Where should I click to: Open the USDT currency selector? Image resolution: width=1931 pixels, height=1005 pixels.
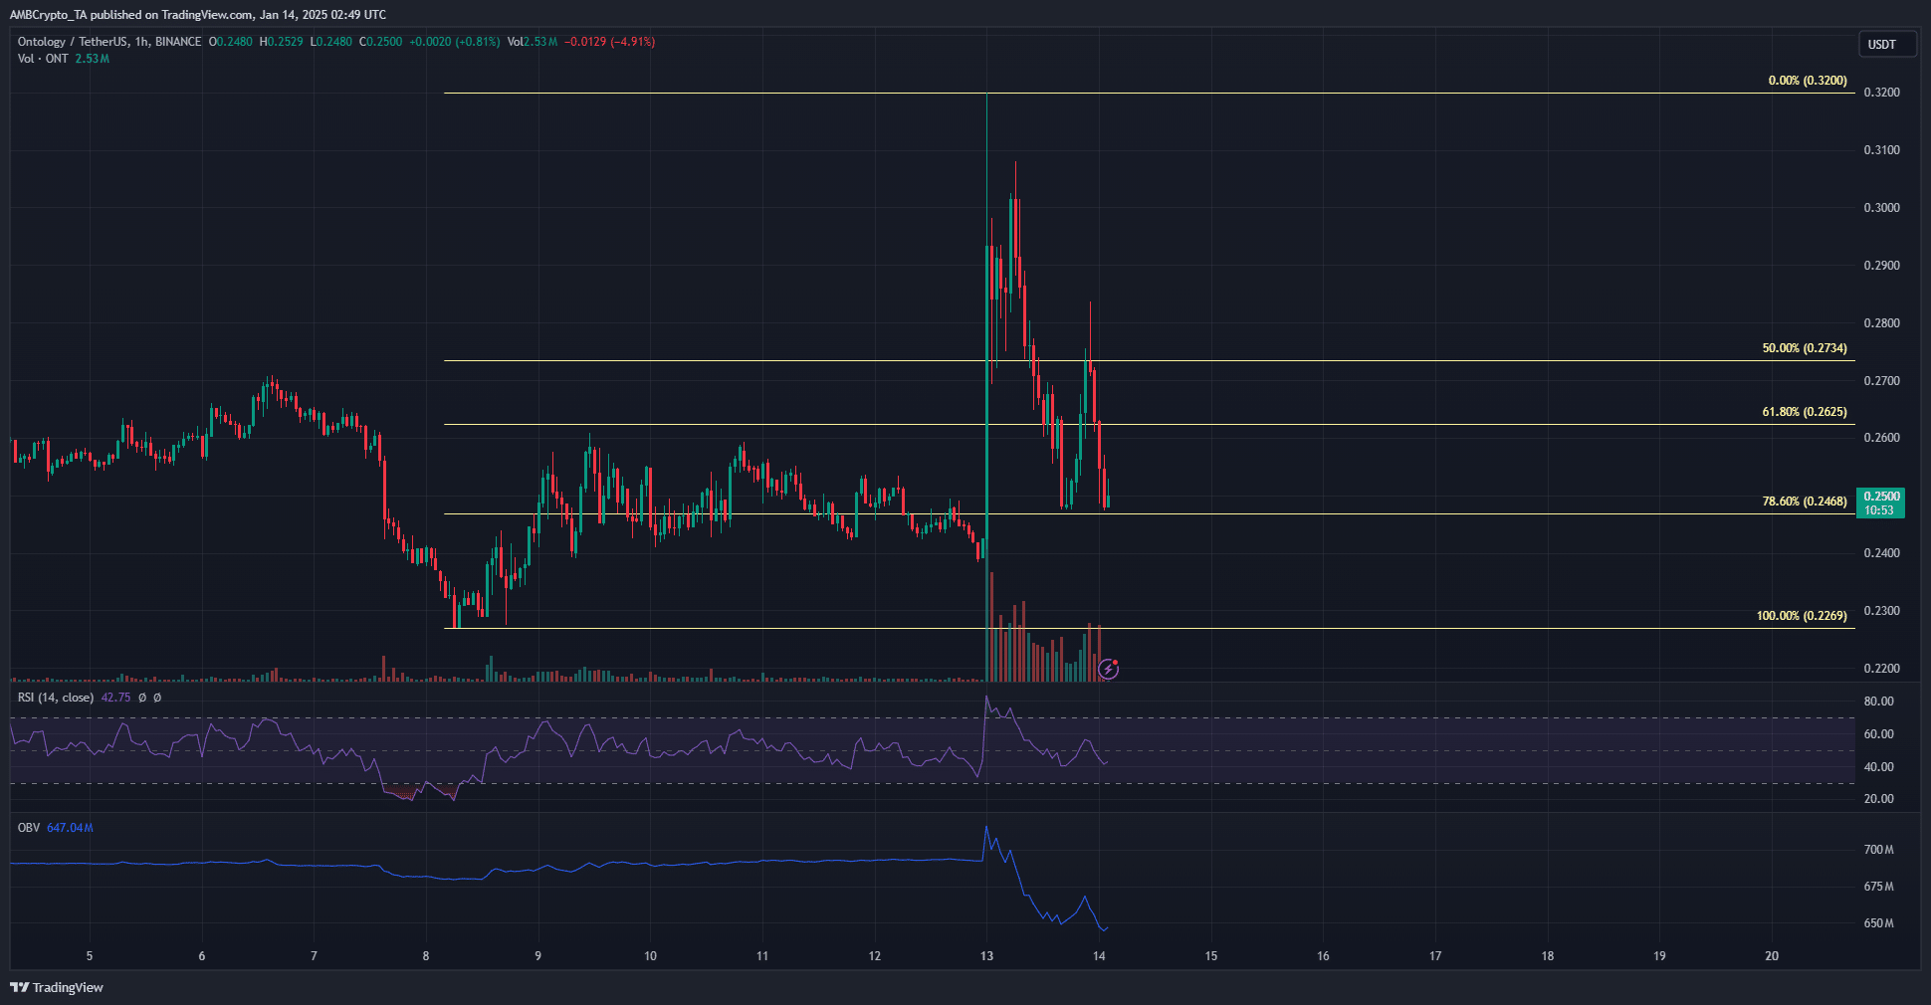(1885, 44)
